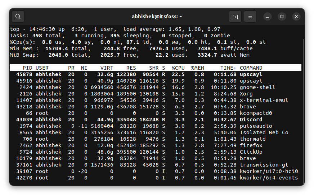Close the terminal window
The width and height of the screenshot is (314, 196).
pyautogui.click(x=296, y=17)
